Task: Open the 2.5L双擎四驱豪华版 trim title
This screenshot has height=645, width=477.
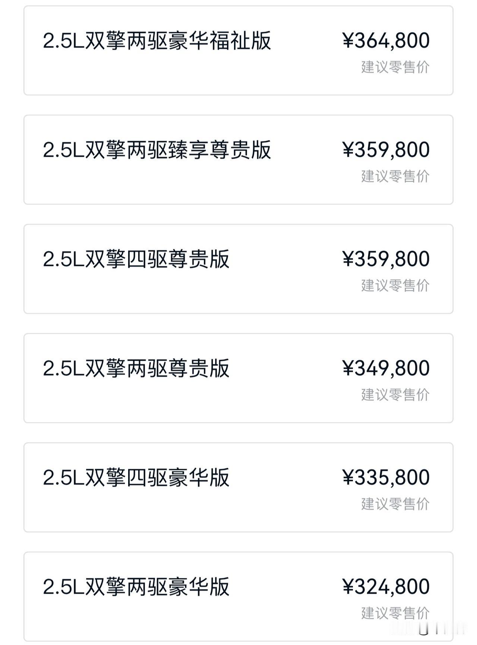Action: pos(136,478)
